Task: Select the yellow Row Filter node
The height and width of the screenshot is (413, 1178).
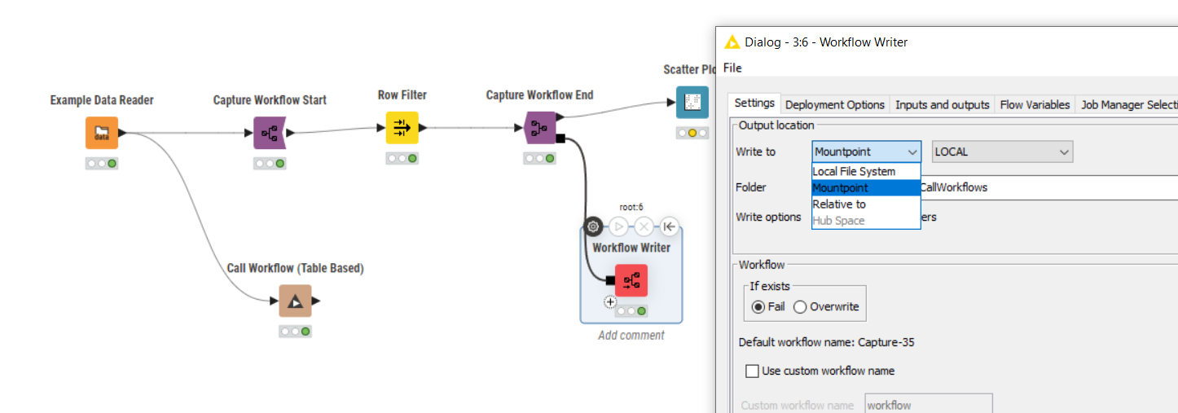Action: (x=402, y=128)
